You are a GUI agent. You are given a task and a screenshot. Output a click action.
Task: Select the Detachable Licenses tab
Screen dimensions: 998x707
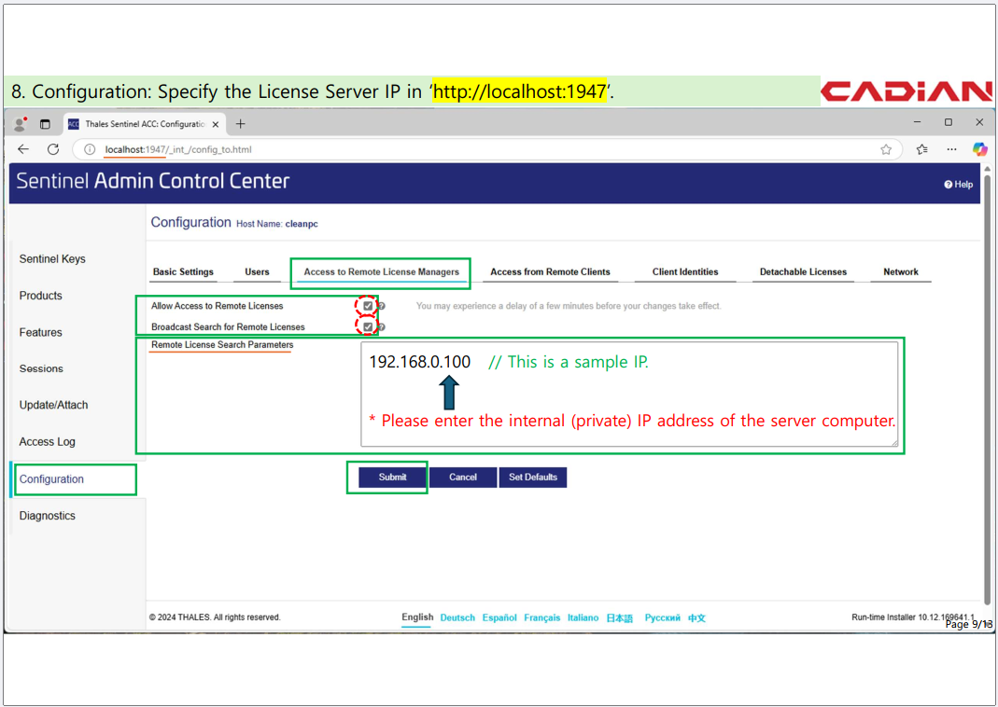pos(803,272)
